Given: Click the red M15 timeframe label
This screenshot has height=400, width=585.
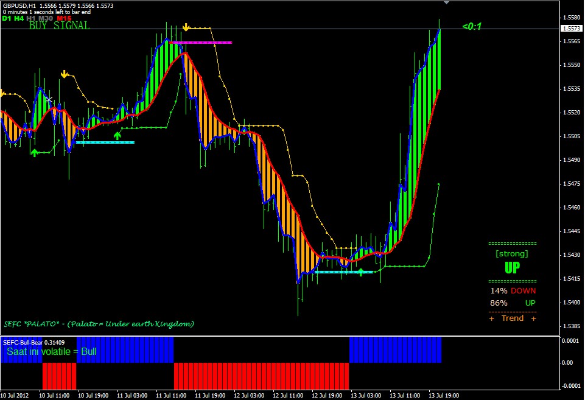Looking at the screenshot, I should pyautogui.click(x=64, y=18).
